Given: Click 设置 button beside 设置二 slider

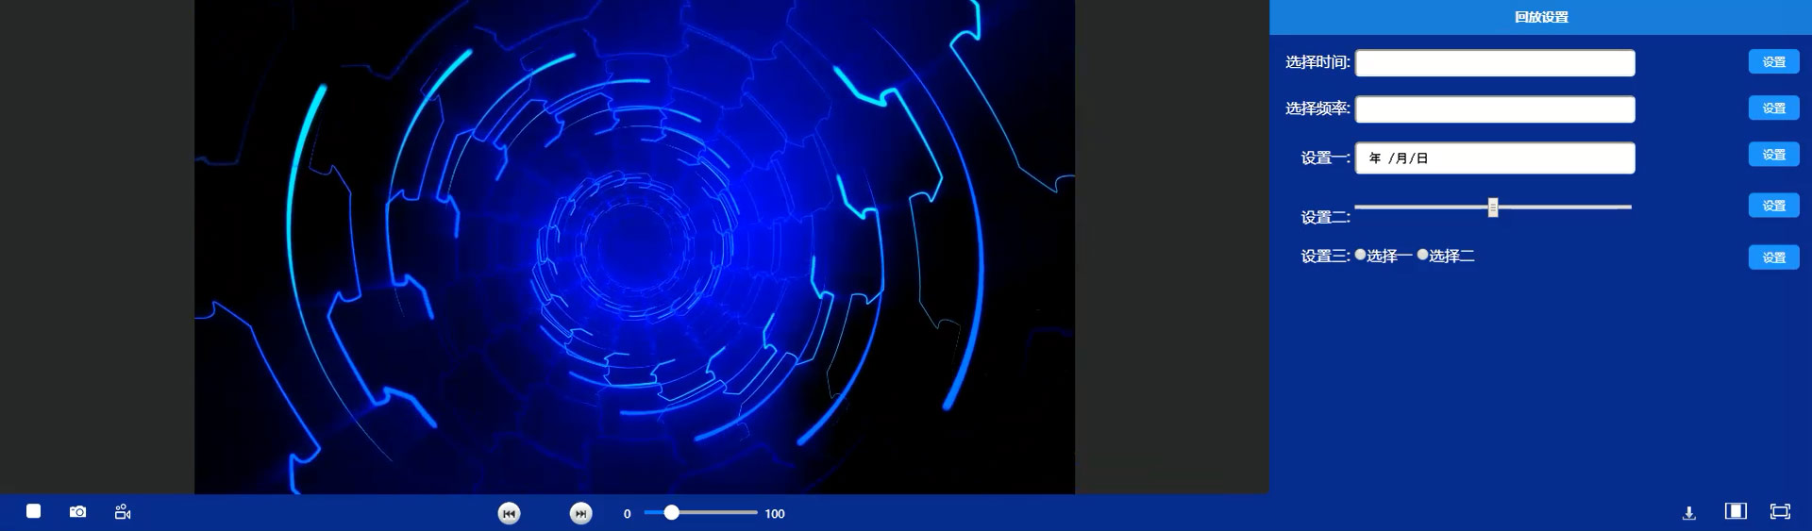Looking at the screenshot, I should click(x=1773, y=206).
